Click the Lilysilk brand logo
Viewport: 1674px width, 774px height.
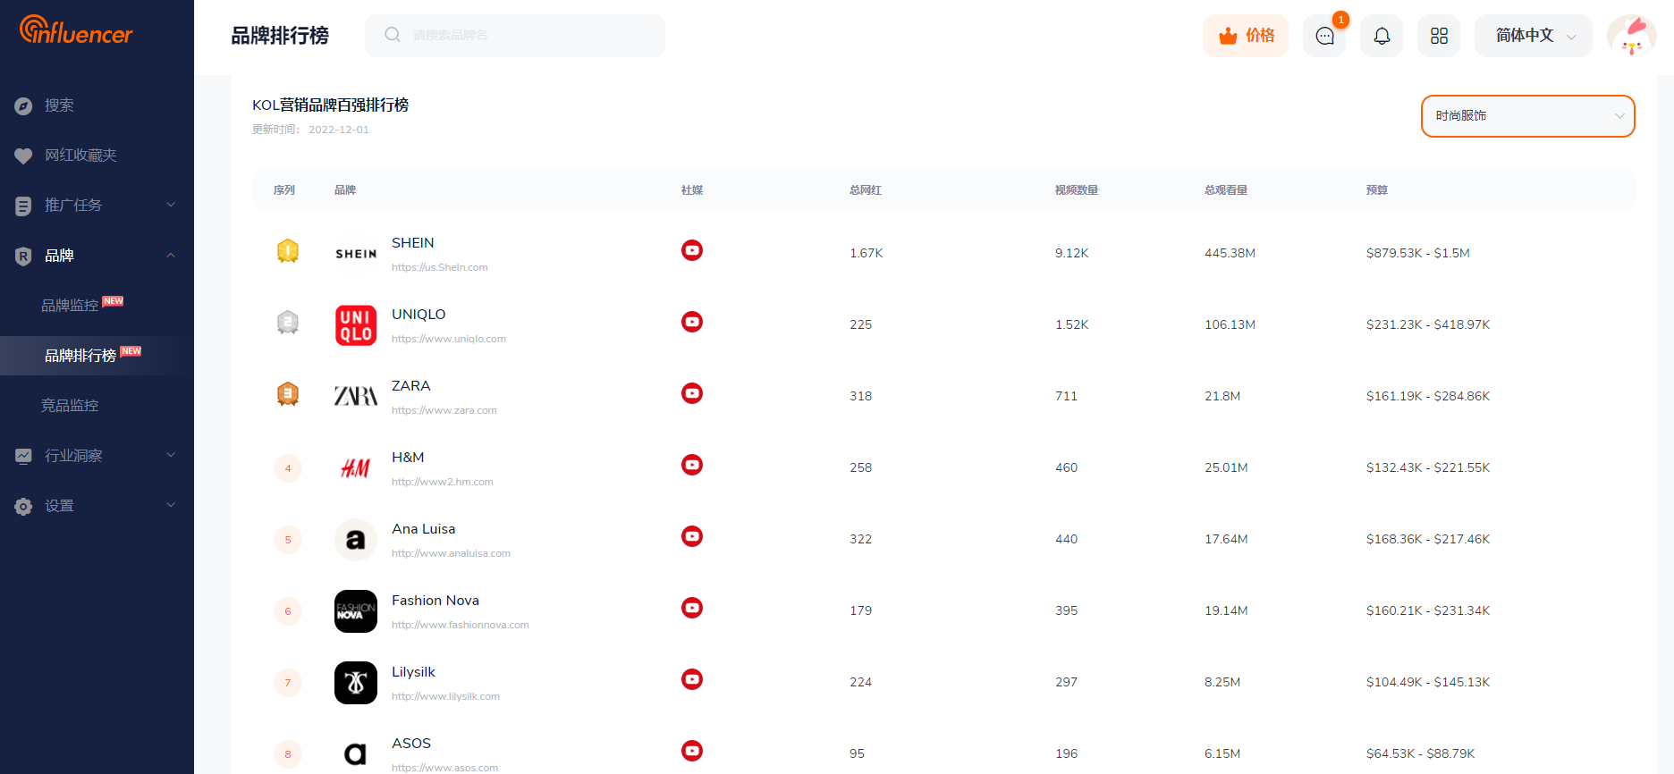pyautogui.click(x=356, y=683)
